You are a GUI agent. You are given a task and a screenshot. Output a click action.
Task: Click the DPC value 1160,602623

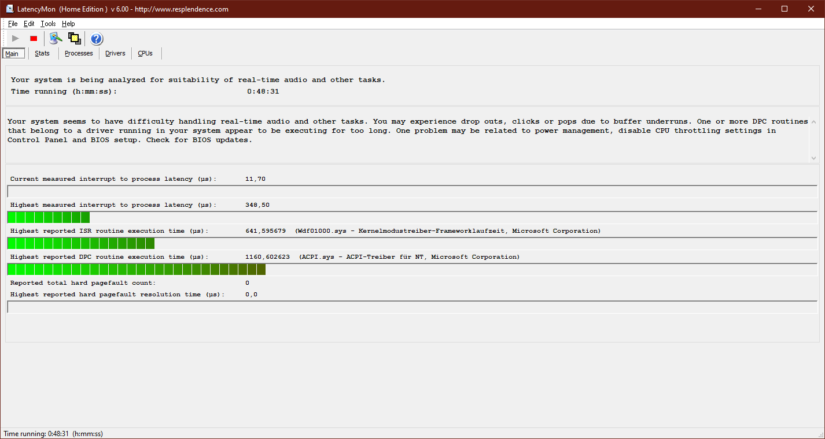click(x=268, y=257)
